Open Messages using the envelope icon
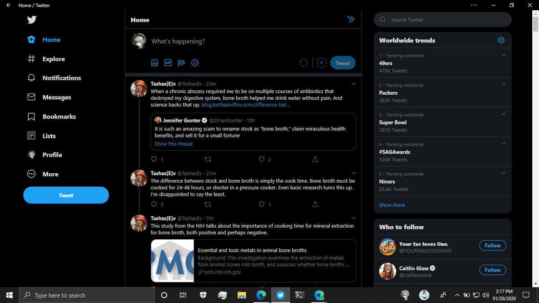 31,97
